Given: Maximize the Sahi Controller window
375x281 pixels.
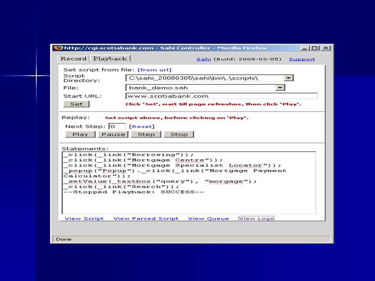Looking at the screenshot, I should 315,48.
